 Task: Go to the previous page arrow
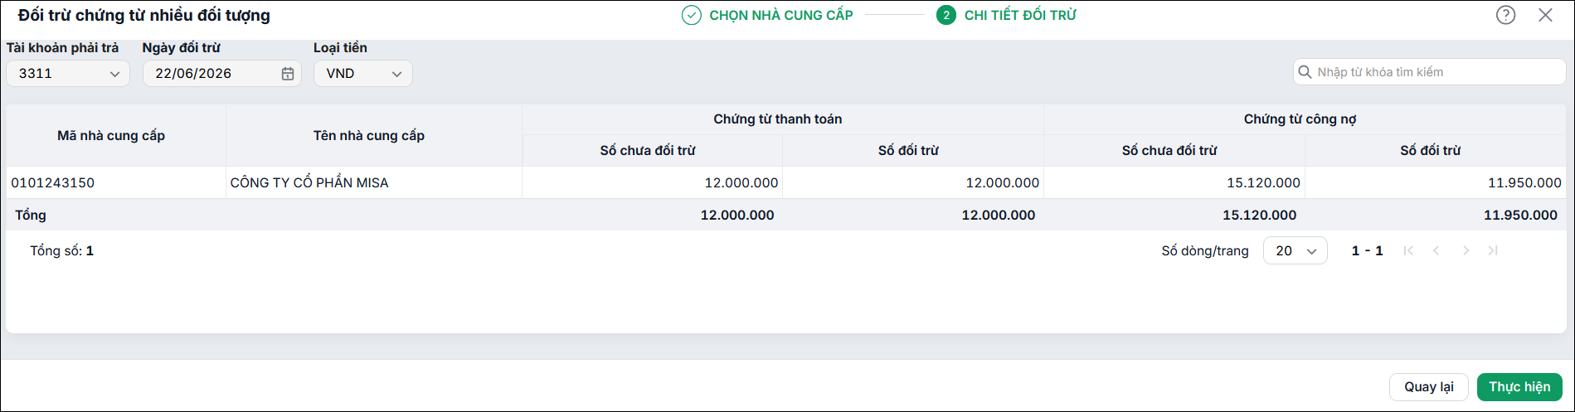pos(1436,250)
